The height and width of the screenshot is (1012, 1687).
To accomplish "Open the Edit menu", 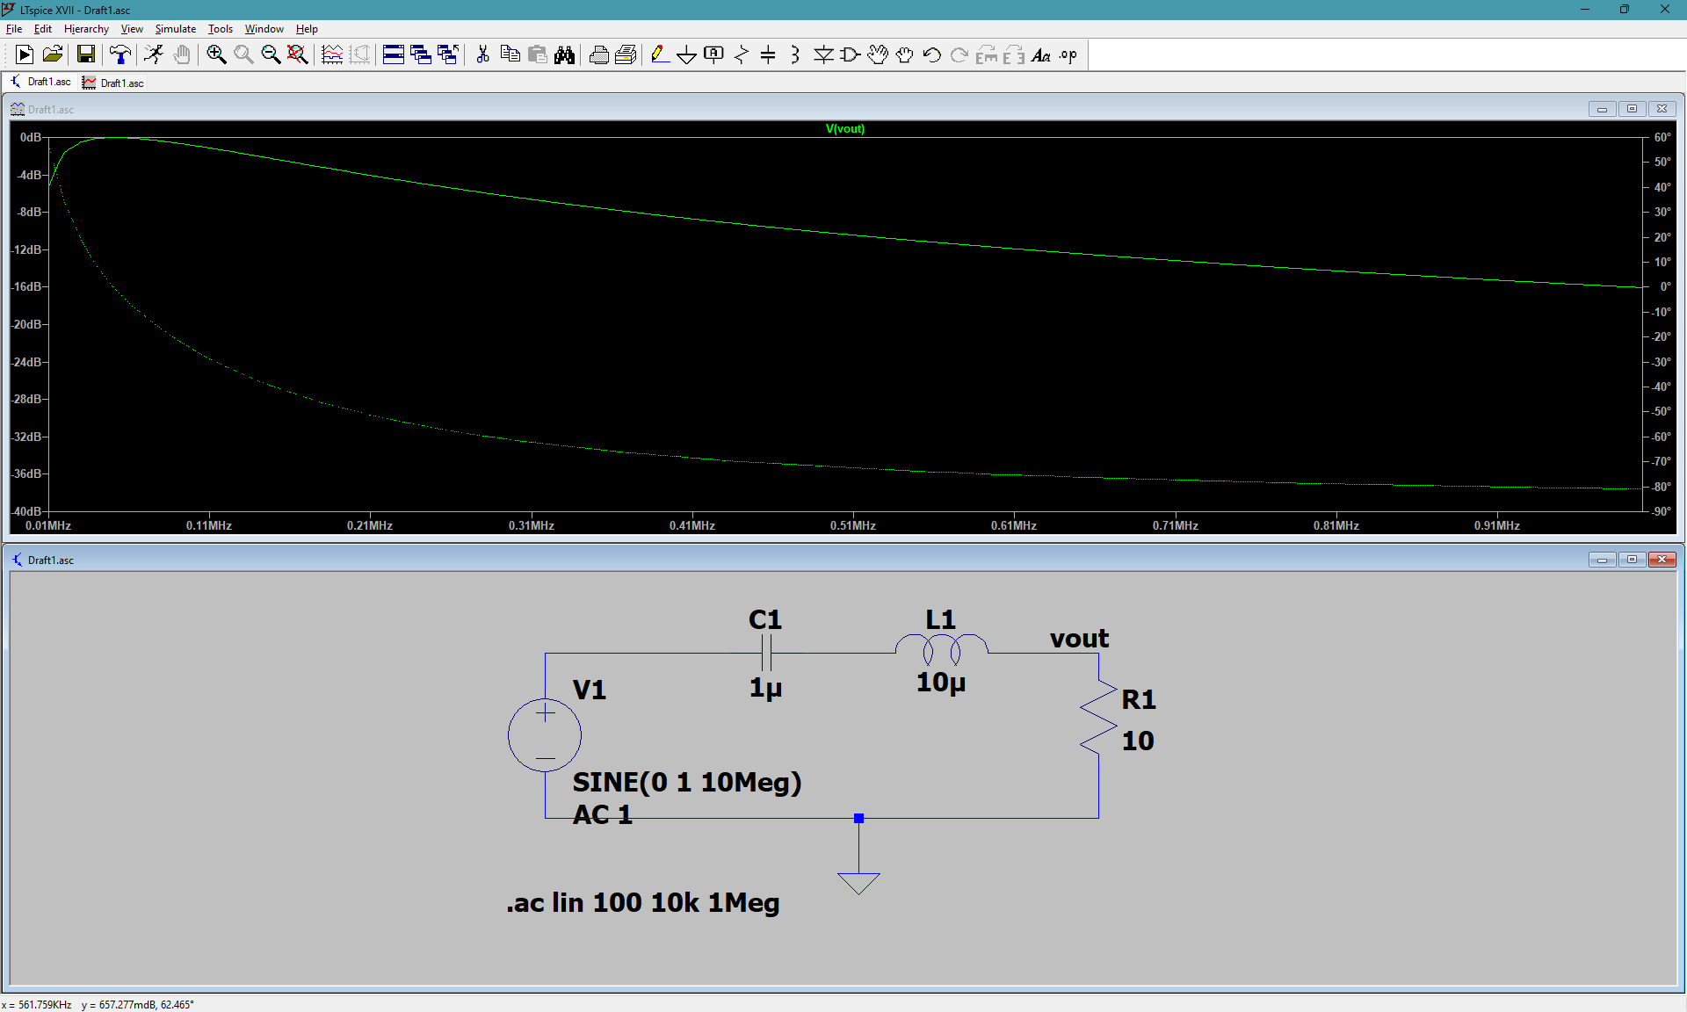I will (x=43, y=29).
